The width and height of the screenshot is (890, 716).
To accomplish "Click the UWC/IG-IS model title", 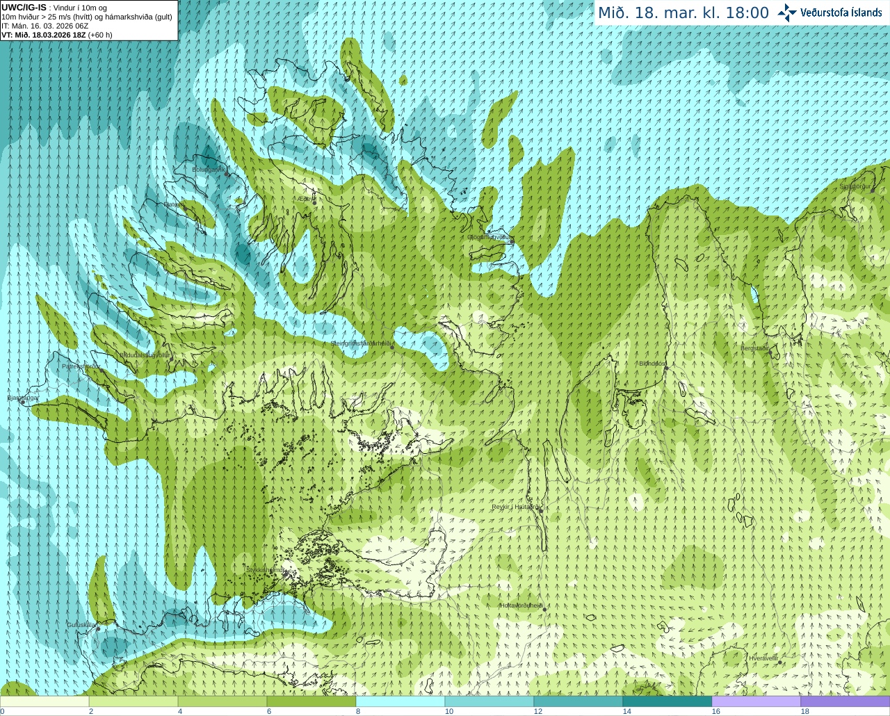I will [24, 8].
